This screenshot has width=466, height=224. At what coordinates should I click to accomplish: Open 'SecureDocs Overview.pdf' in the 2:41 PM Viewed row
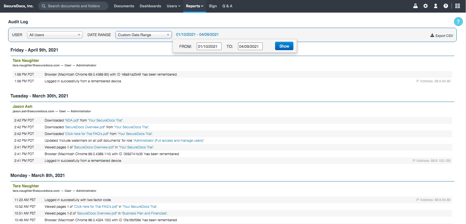point(94,147)
